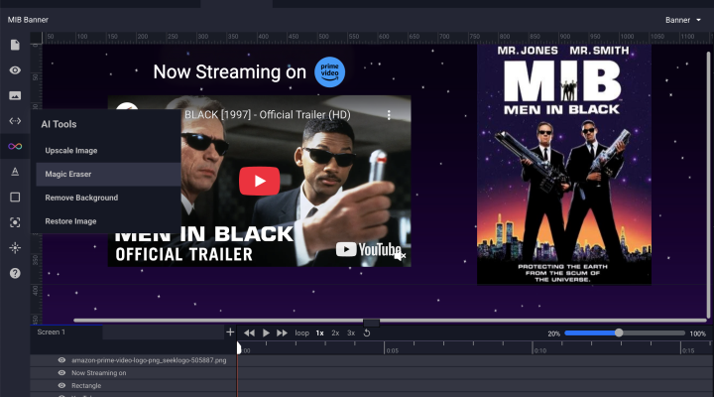This screenshot has height=397, width=714.
Task: Toggle the loop playback option
Action: point(301,333)
